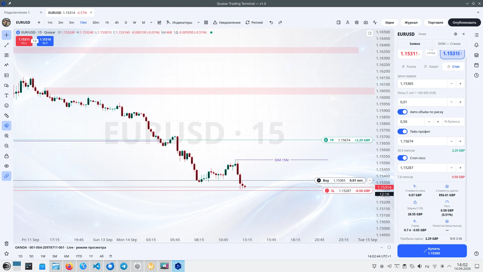Open the Торговля button
The width and height of the screenshot is (483, 272).
(435, 22)
